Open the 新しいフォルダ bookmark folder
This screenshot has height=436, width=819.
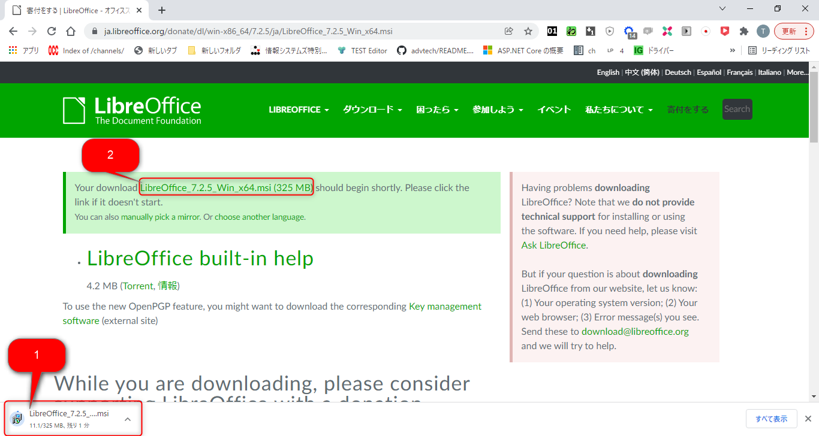(214, 51)
